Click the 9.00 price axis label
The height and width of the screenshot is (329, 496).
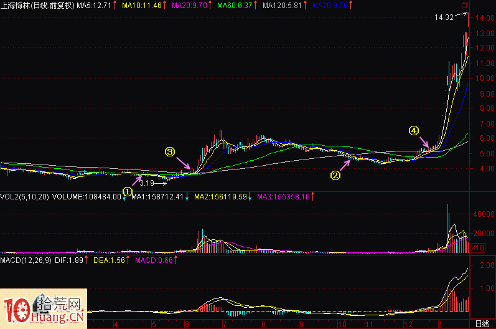click(x=487, y=93)
